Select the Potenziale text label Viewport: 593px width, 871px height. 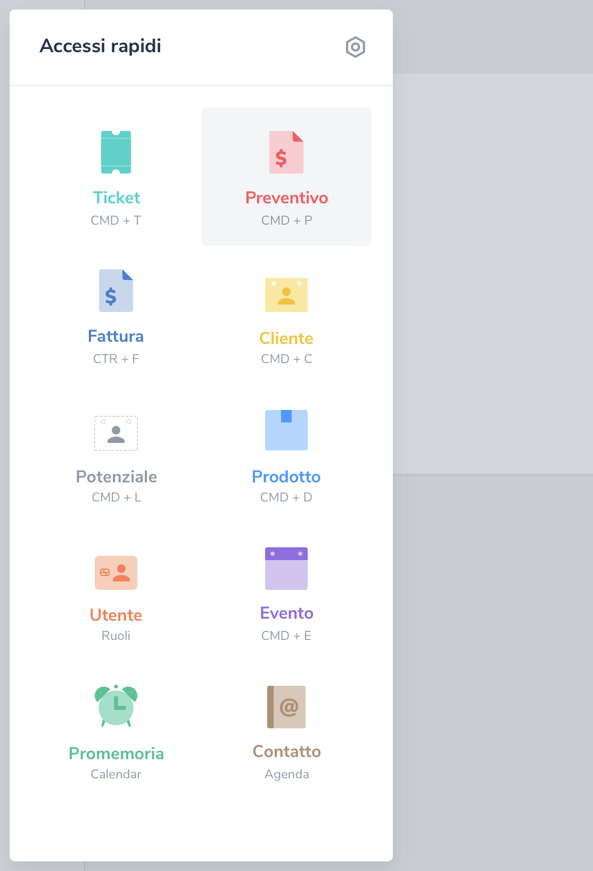[x=117, y=477]
